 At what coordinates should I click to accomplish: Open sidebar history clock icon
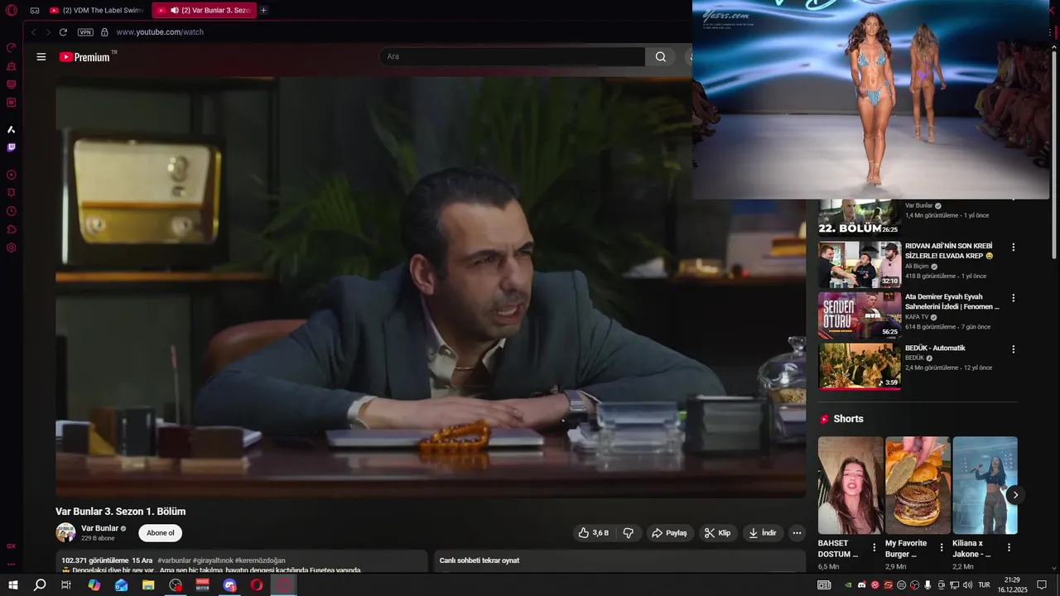pyautogui.click(x=12, y=211)
